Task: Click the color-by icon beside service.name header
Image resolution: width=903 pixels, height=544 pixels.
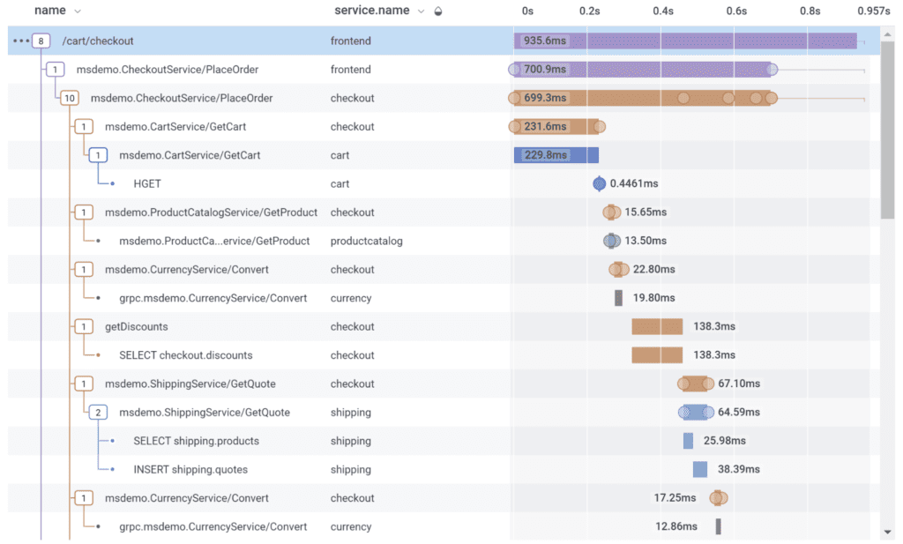Action: (x=438, y=11)
